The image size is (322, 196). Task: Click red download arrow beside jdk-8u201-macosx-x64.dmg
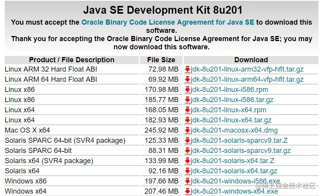point(187,130)
